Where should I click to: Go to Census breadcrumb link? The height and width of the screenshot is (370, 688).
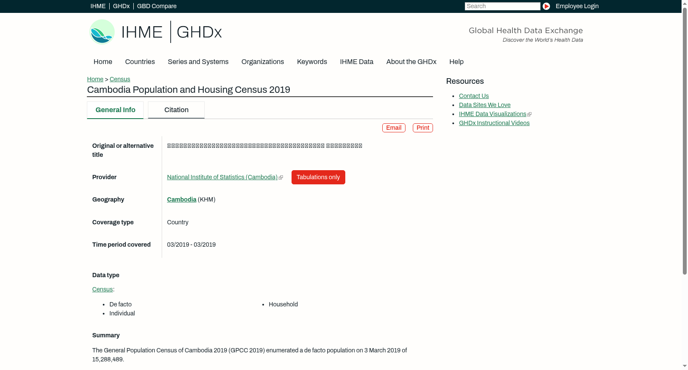tap(120, 79)
